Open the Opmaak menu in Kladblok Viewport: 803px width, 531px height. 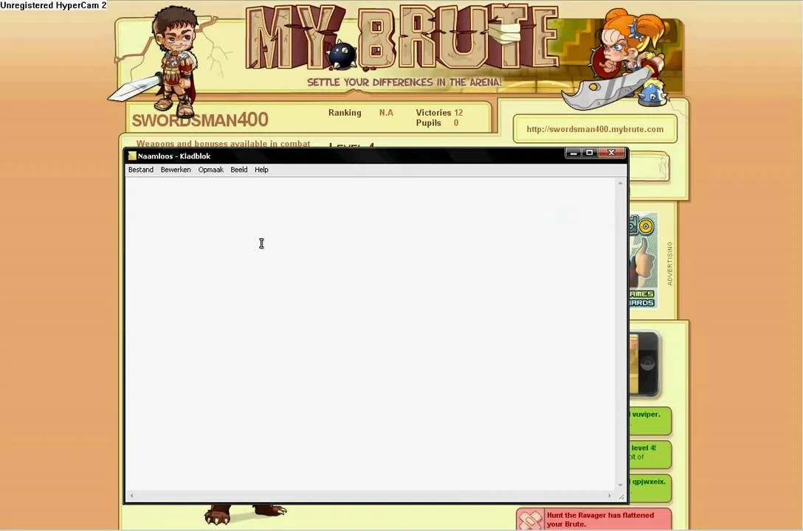pyautogui.click(x=211, y=170)
